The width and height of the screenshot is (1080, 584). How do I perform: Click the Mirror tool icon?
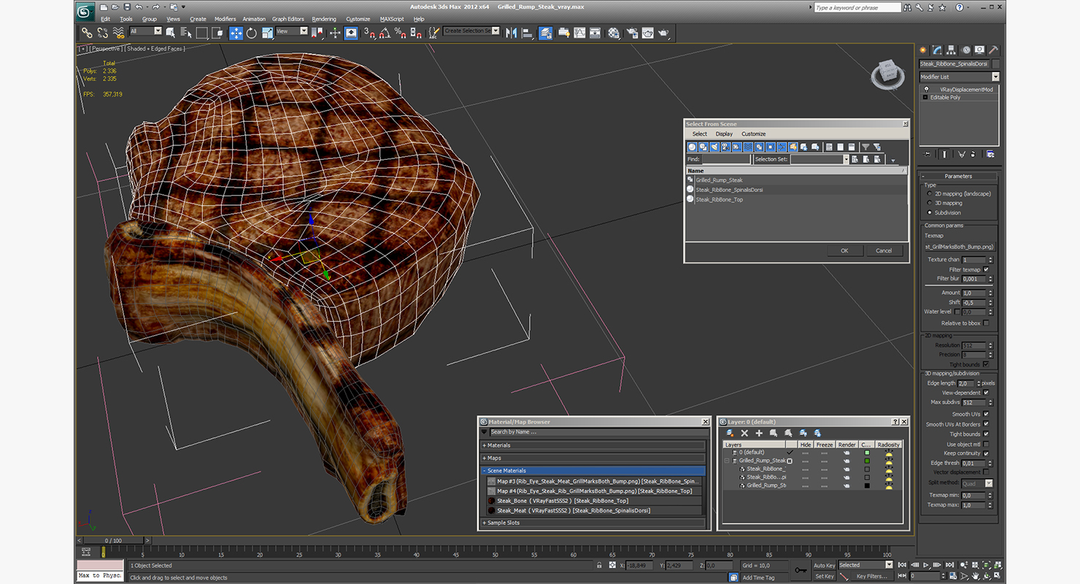pyautogui.click(x=511, y=33)
